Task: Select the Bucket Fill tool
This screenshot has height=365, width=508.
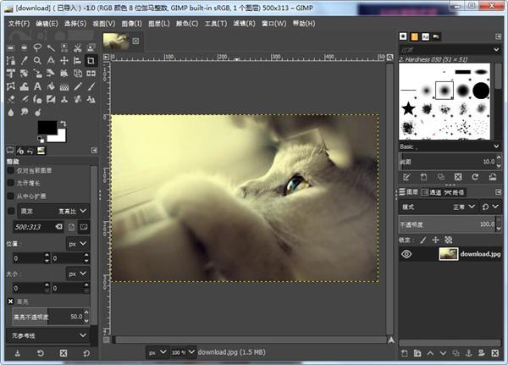Action: [x=51, y=86]
